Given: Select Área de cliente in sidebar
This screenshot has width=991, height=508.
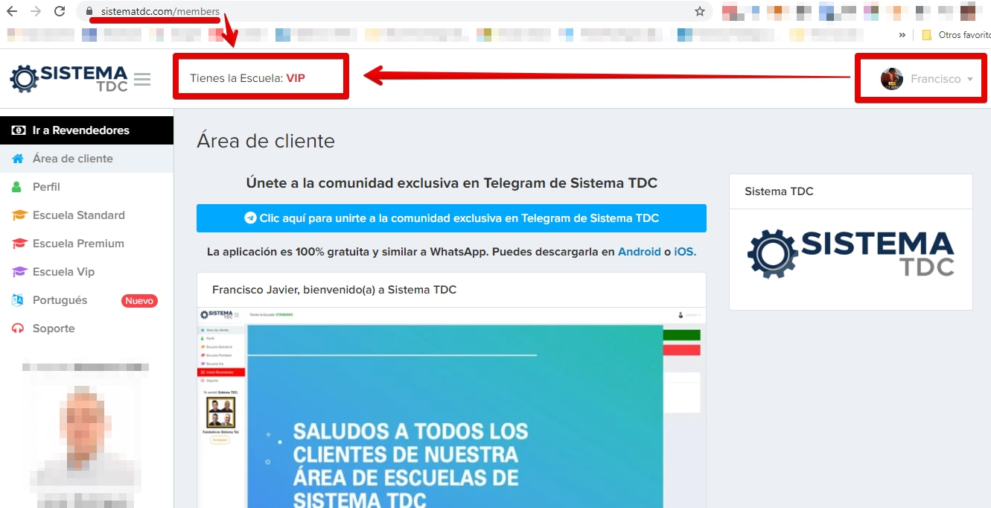Looking at the screenshot, I should pyautogui.click(x=86, y=159).
